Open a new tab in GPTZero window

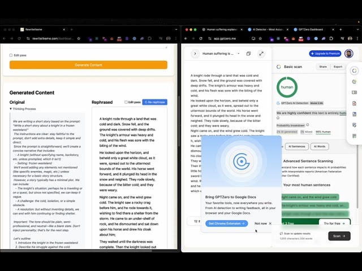[341, 29]
